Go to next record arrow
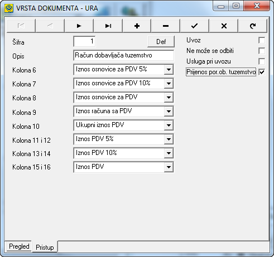This screenshot has height=257, width=274. [79, 26]
